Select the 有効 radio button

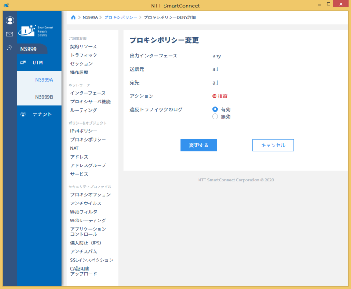tap(215, 109)
